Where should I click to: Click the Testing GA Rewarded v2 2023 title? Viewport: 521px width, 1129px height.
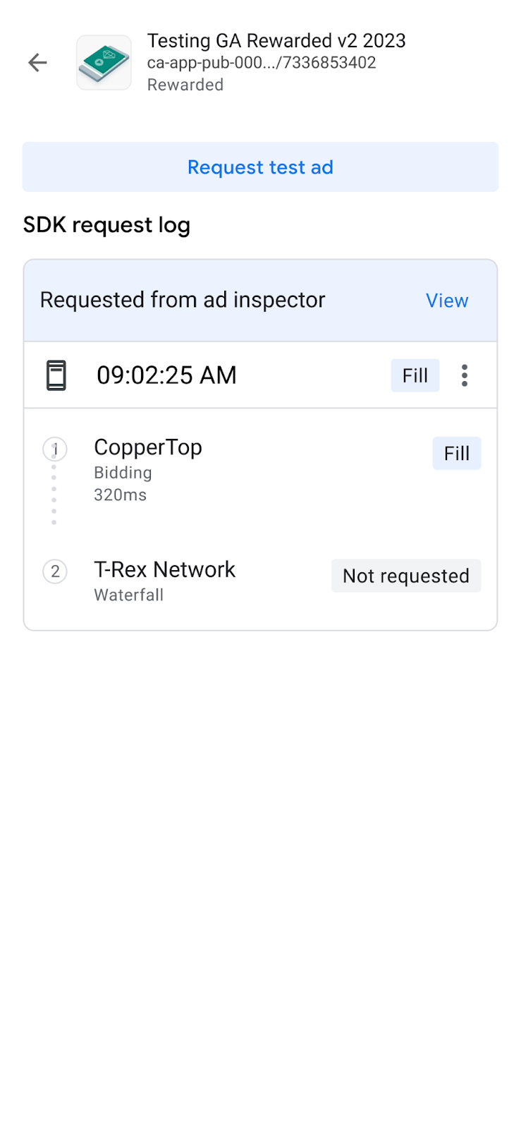(x=276, y=41)
